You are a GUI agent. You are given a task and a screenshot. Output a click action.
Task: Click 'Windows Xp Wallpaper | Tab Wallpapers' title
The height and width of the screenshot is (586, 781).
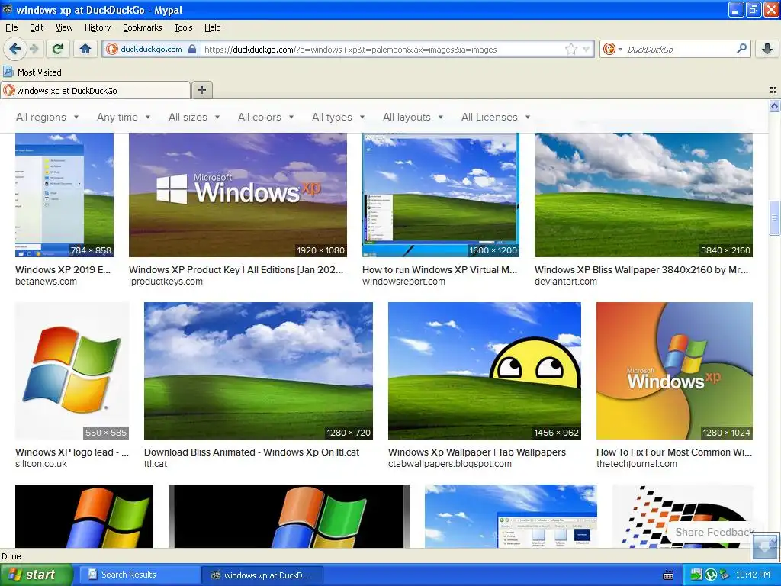point(477,452)
